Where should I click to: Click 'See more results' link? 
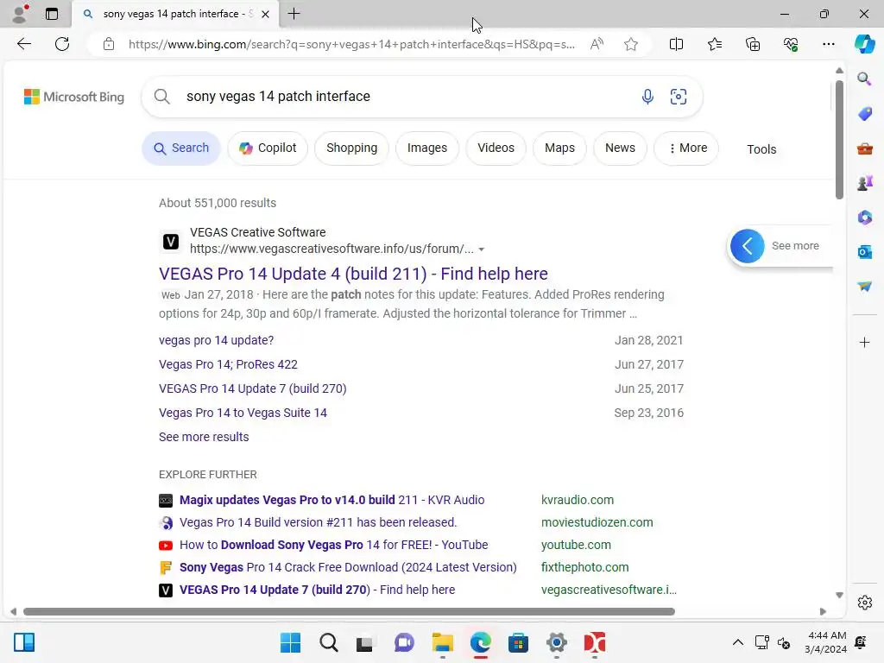coord(204,437)
